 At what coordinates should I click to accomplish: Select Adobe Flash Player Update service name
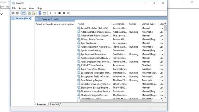pyautogui.click(x=96, y=35)
